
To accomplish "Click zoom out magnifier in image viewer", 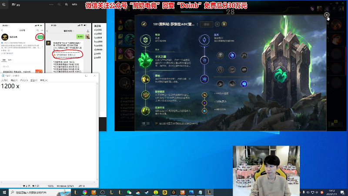I will [59, 4].
